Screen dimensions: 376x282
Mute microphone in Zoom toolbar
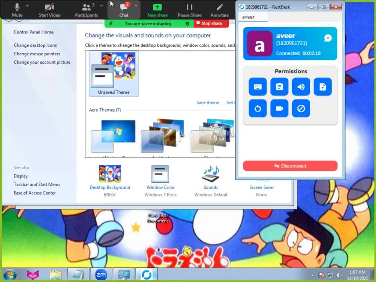[17, 10]
